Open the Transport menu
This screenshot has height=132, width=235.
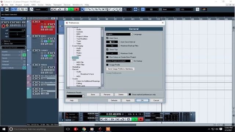[57, 5]
